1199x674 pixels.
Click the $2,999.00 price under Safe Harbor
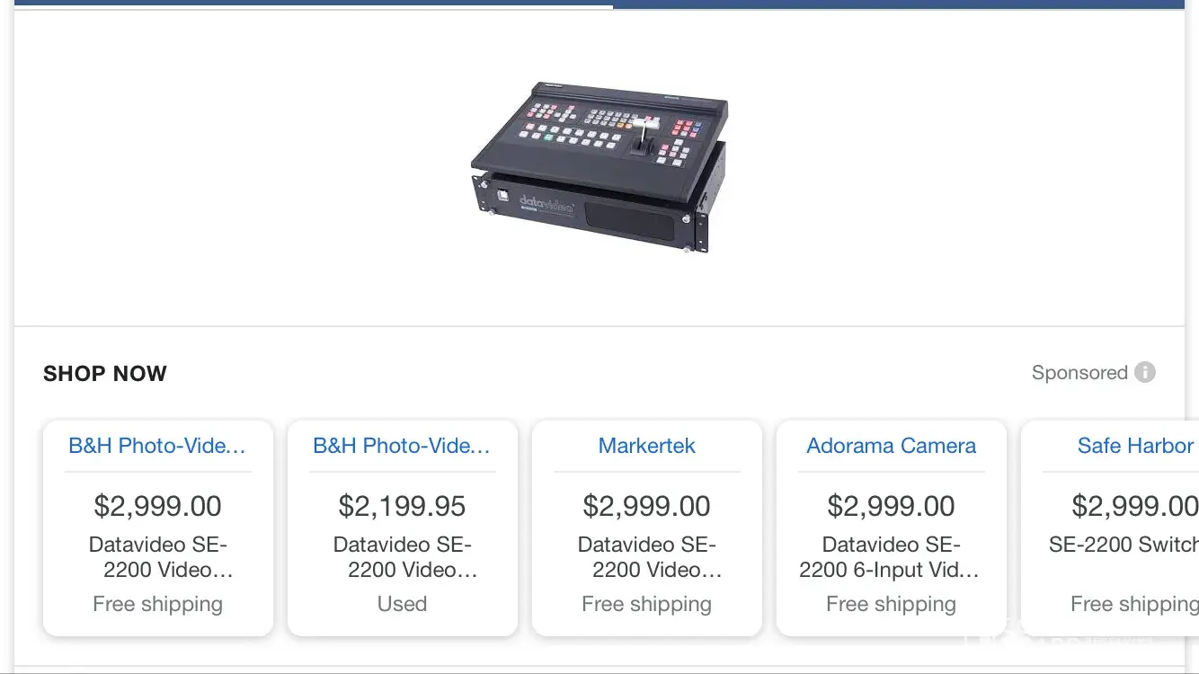[1134, 506]
